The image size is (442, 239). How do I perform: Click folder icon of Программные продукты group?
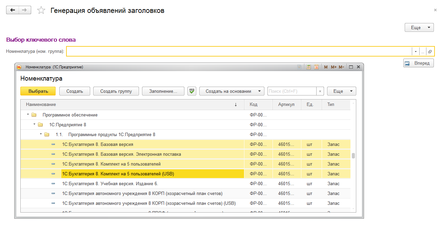tap(47, 135)
